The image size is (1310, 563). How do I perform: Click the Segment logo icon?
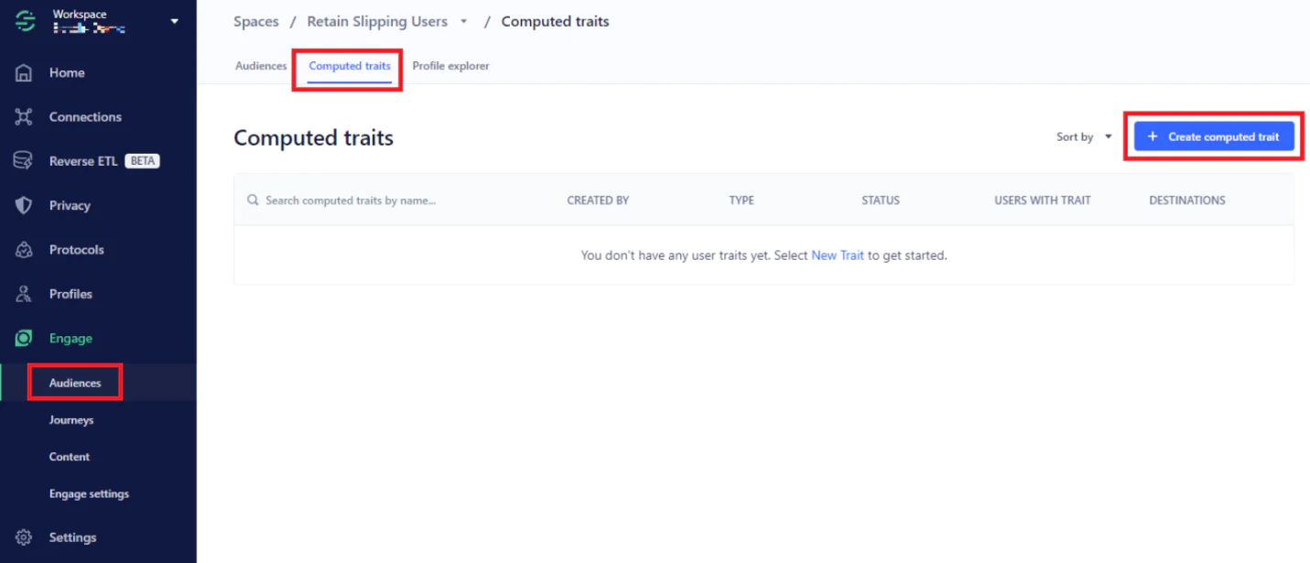[x=25, y=22]
